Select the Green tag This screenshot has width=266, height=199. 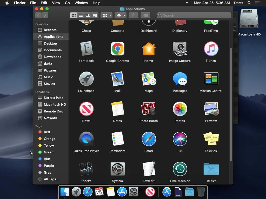51,152
